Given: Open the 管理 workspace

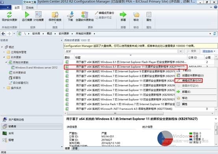Looking at the screenshot, I should click(x=31, y=140).
